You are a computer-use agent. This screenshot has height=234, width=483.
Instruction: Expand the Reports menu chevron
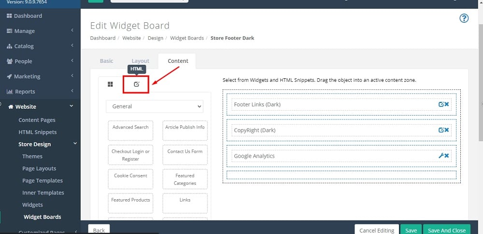(72, 90)
